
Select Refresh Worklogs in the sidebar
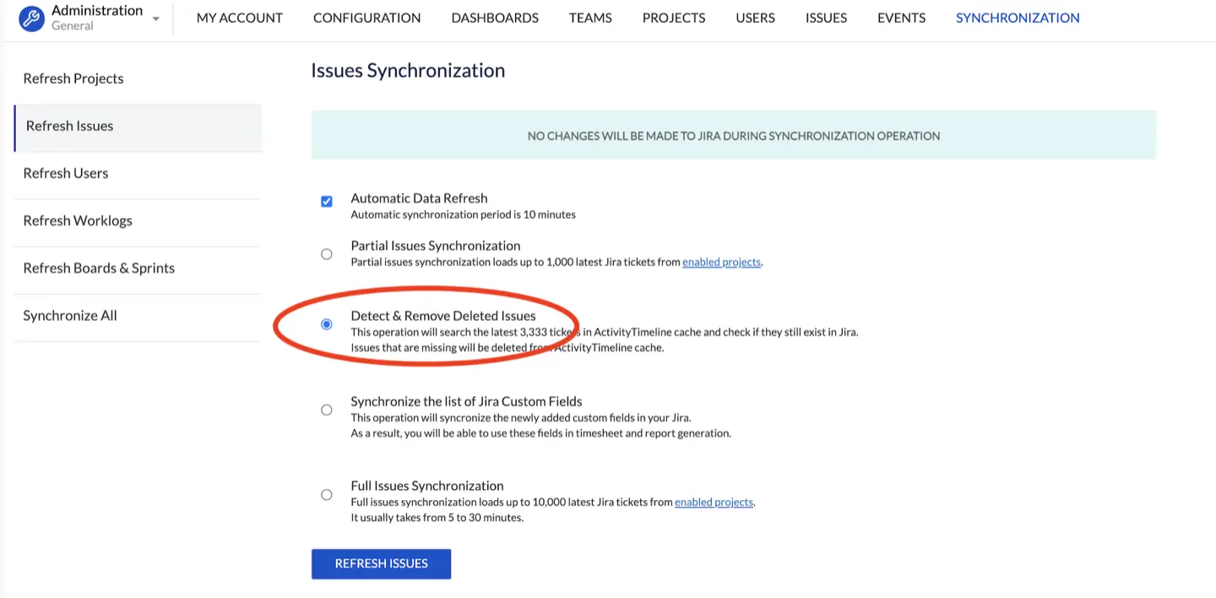tap(78, 220)
